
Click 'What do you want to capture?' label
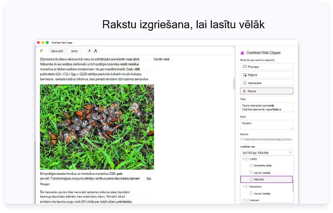pyautogui.click(x=257, y=60)
